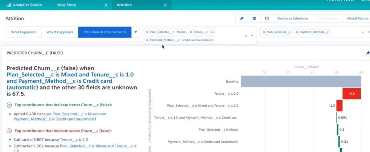
Task: Click Subtracted 1.262 contributor link
Action: [75, 148]
